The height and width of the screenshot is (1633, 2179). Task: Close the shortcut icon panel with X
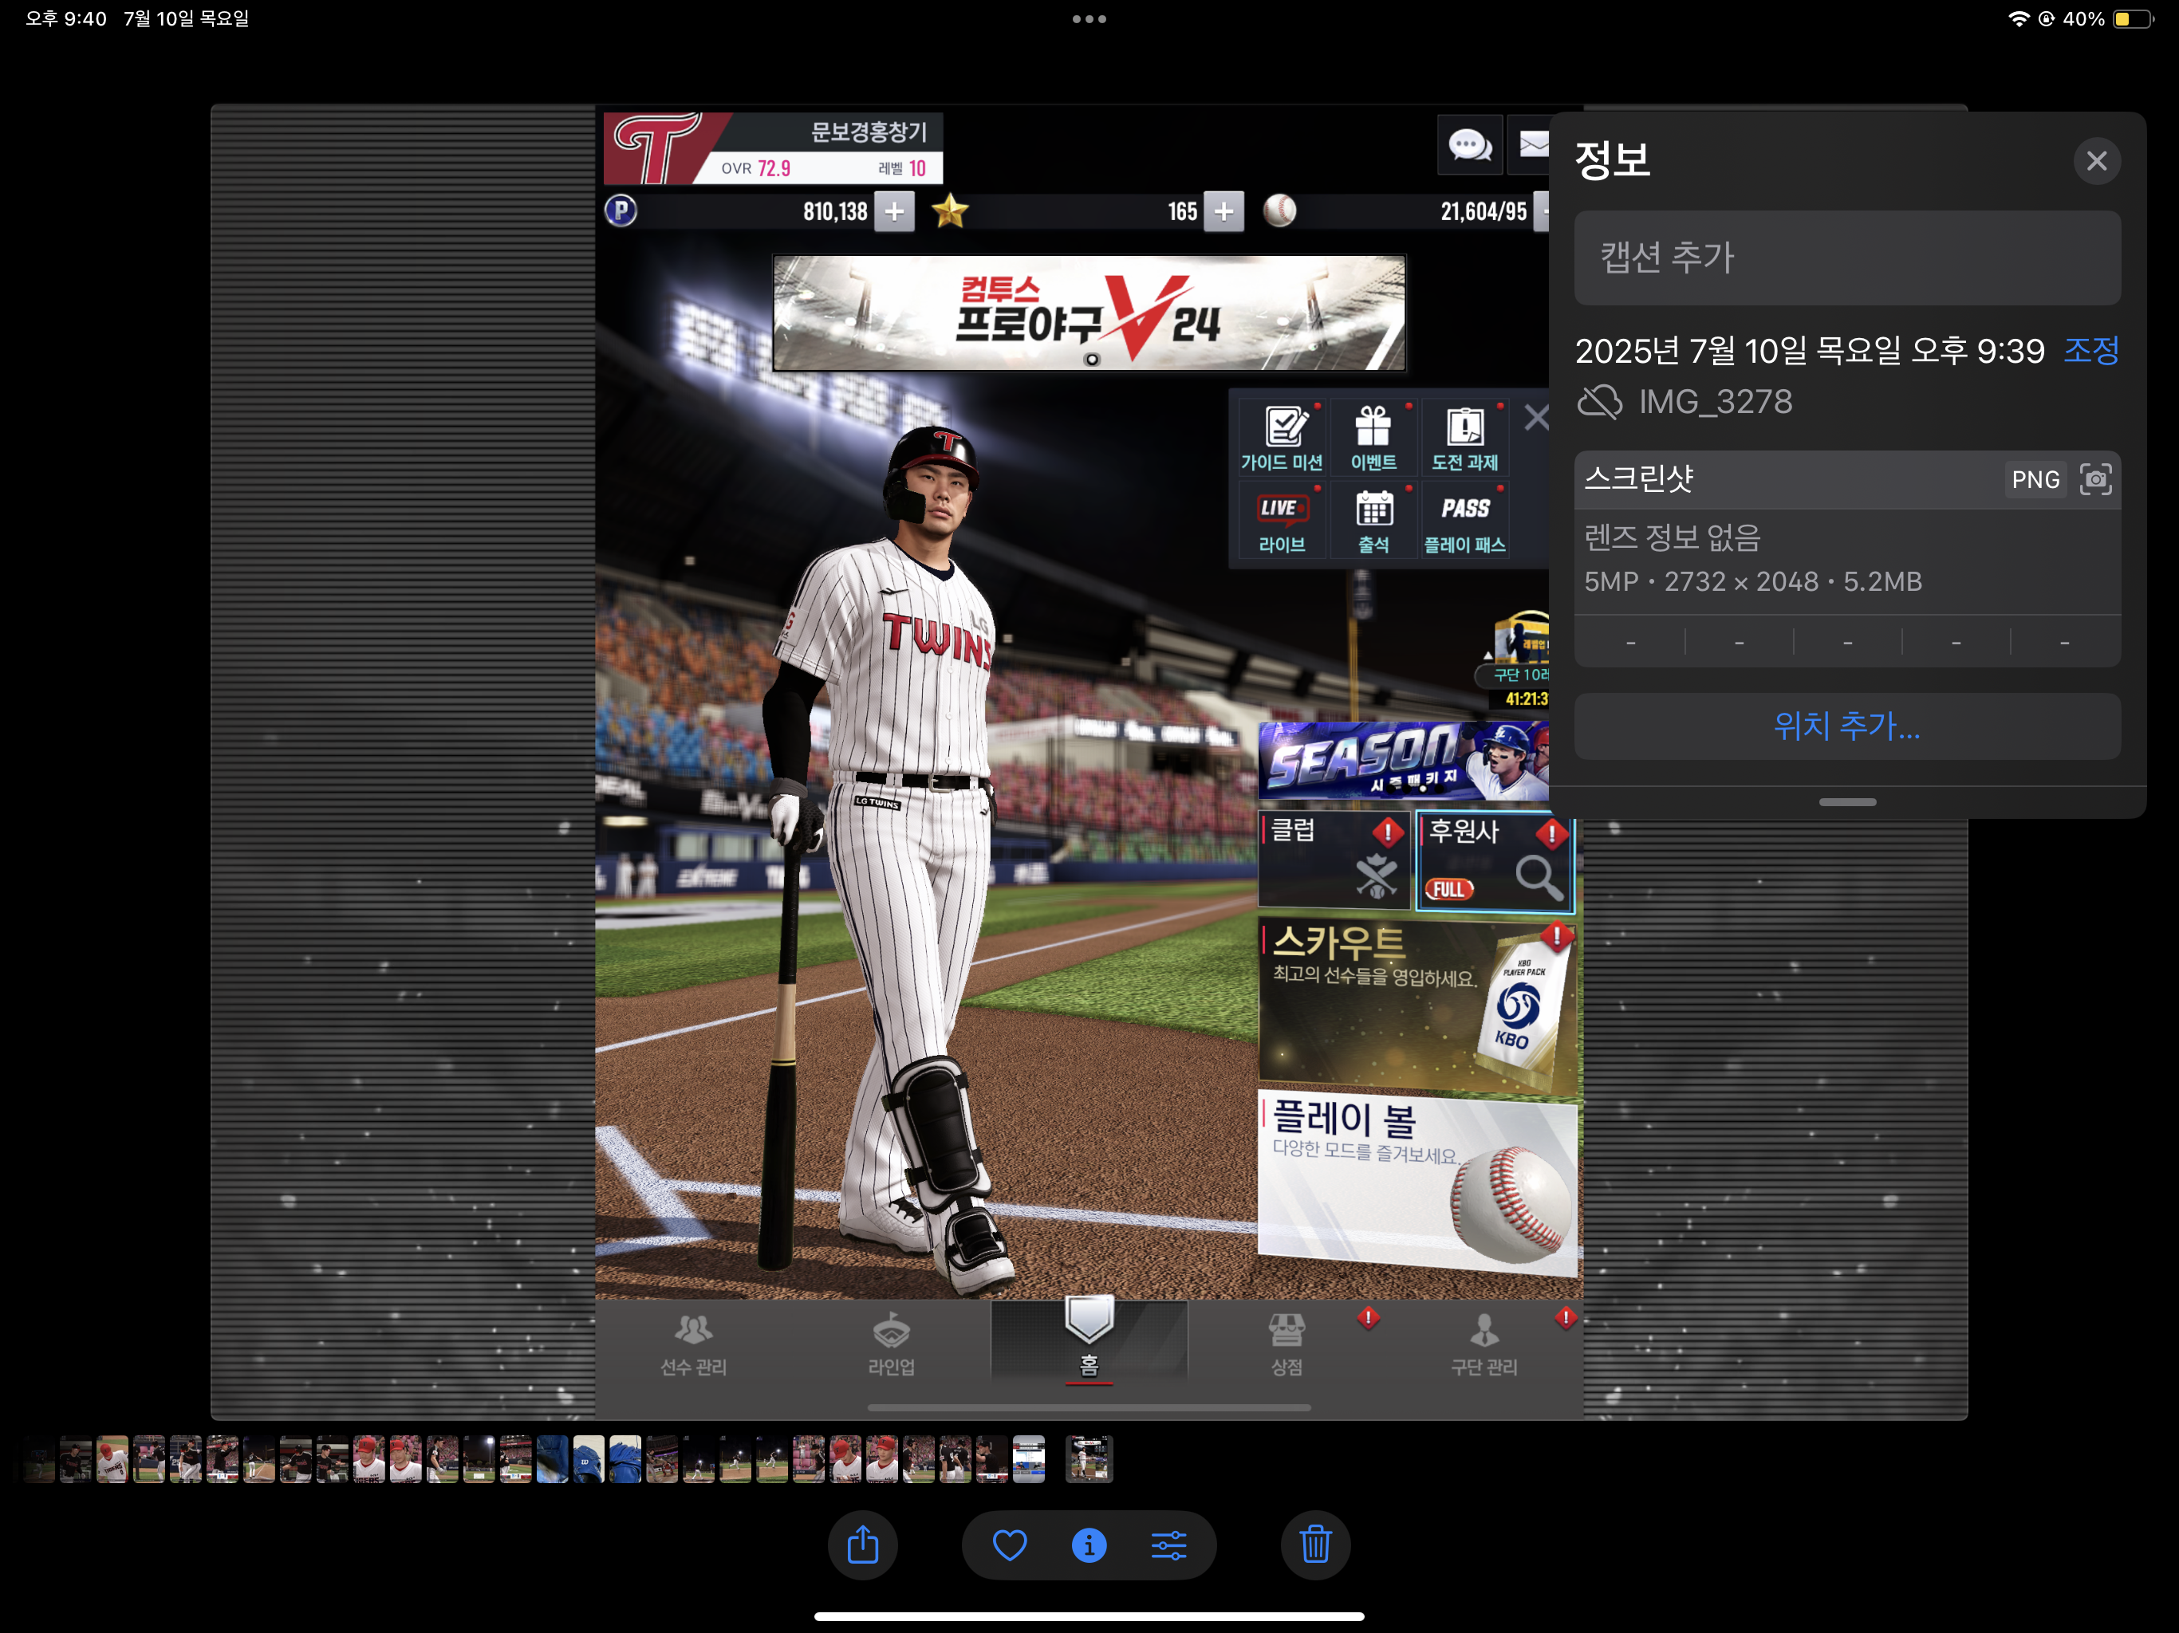(1535, 418)
